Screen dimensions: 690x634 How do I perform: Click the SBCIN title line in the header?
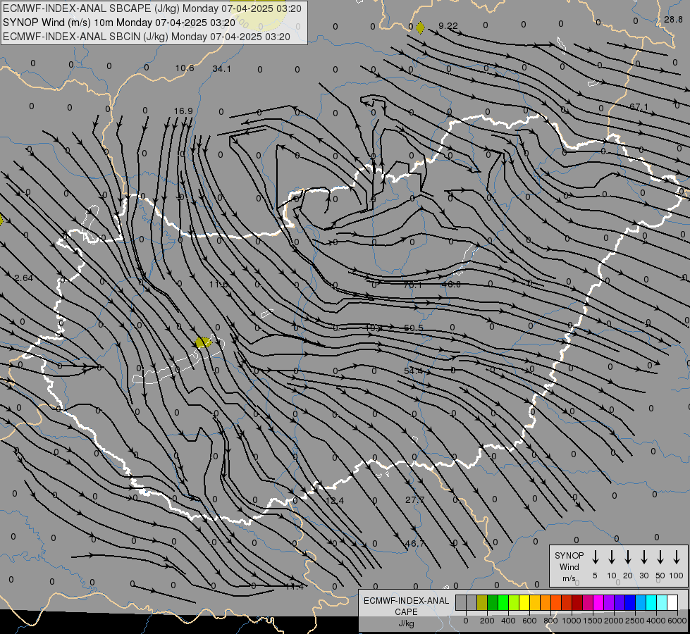pyautogui.click(x=147, y=37)
